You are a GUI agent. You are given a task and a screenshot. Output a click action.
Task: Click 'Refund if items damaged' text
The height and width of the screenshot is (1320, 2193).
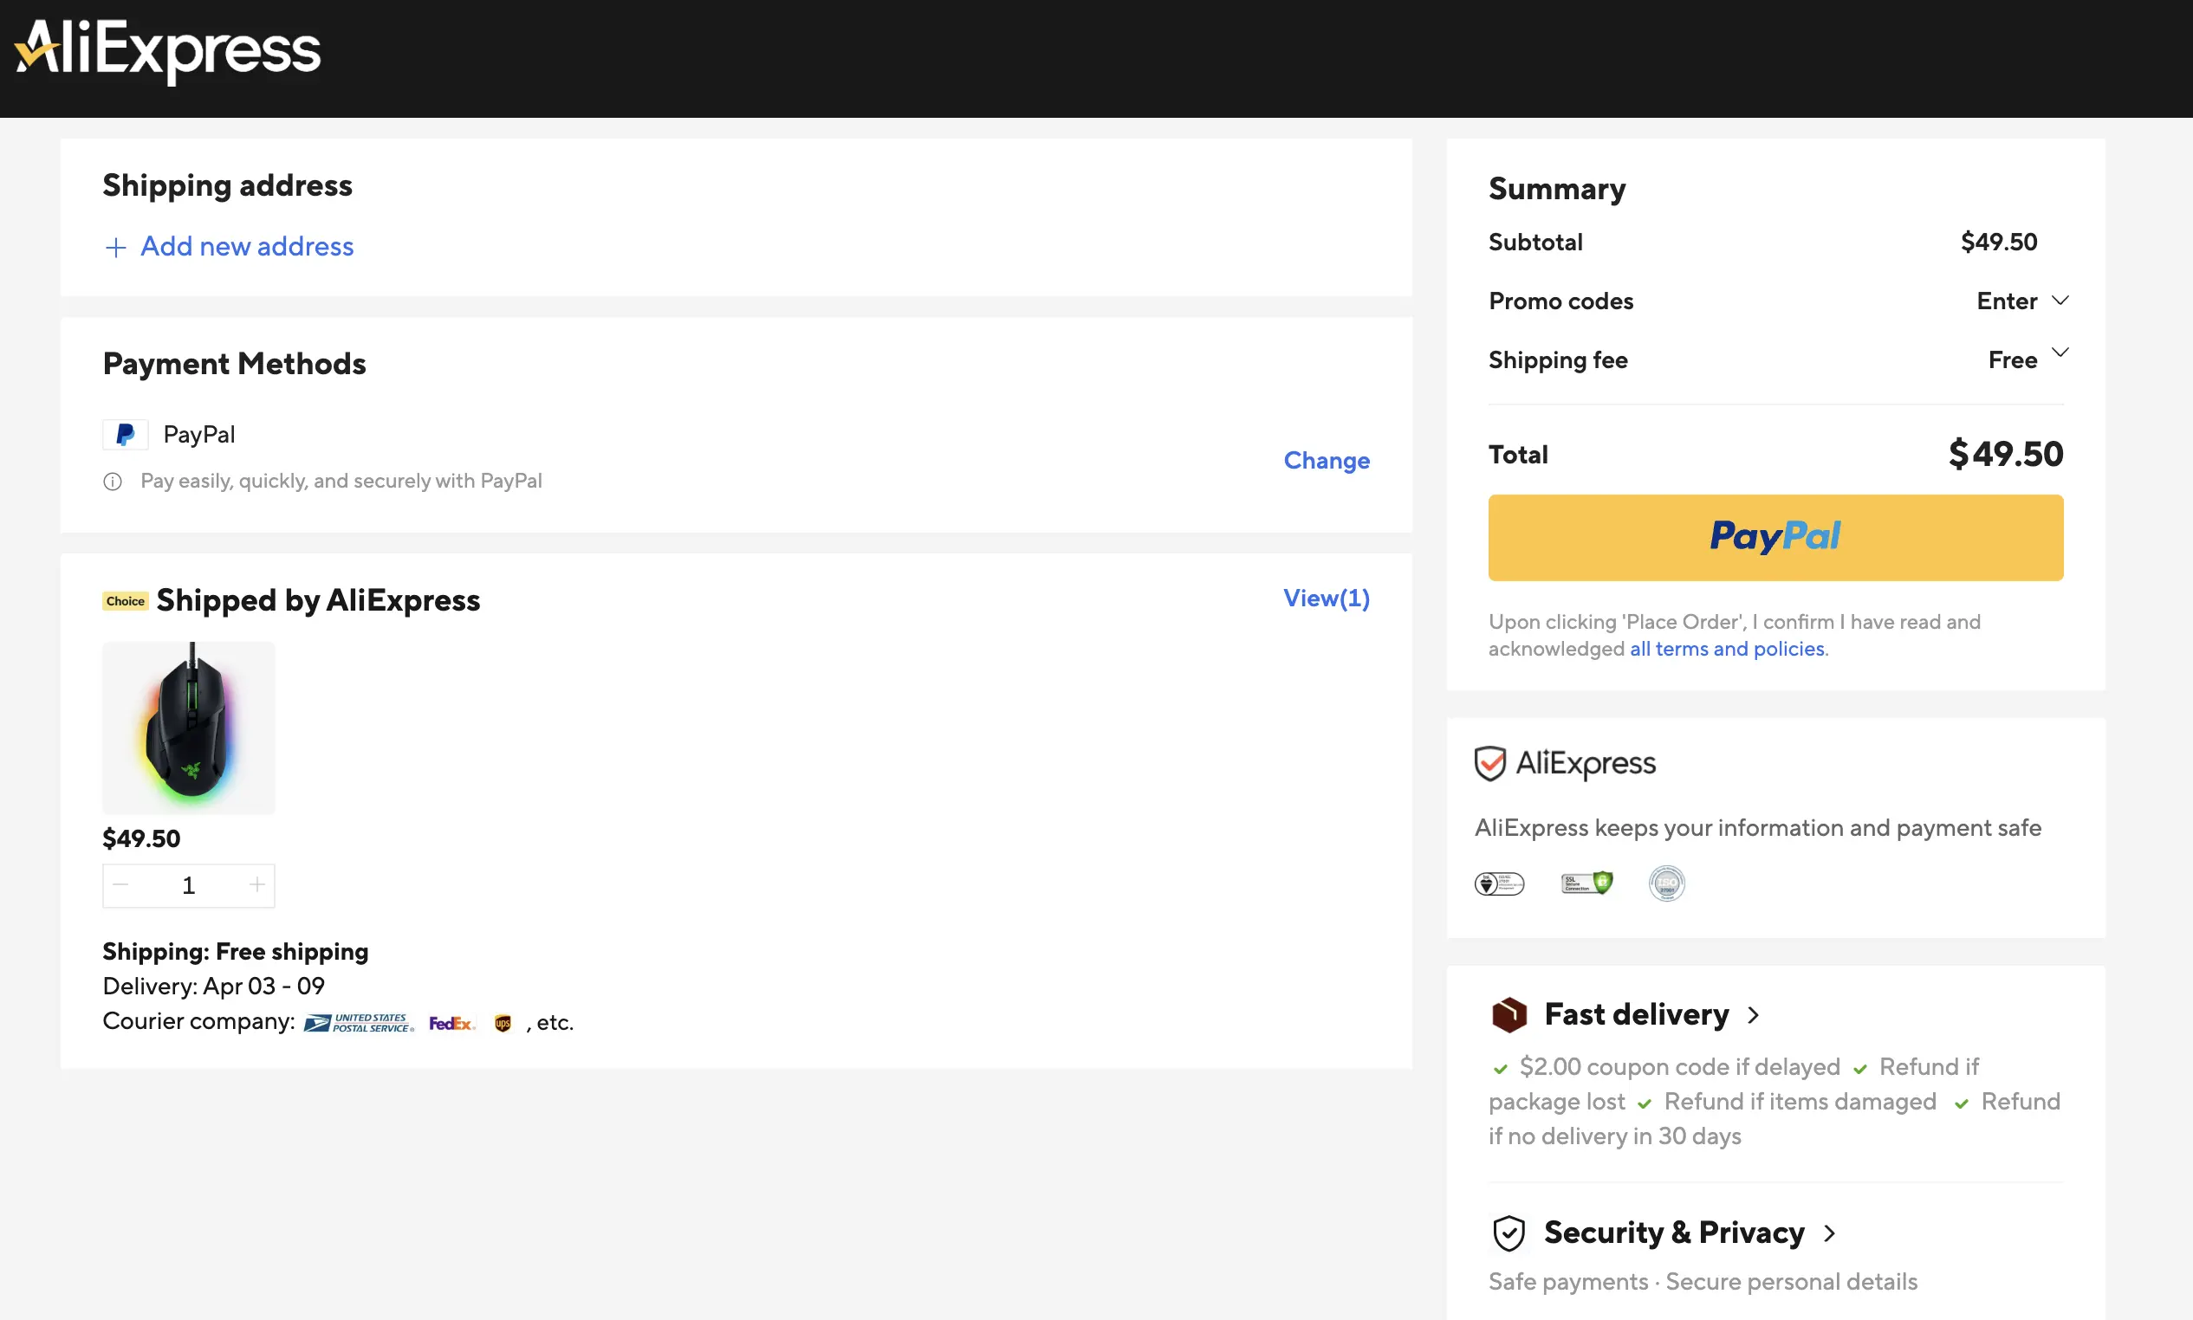[x=1800, y=1101]
